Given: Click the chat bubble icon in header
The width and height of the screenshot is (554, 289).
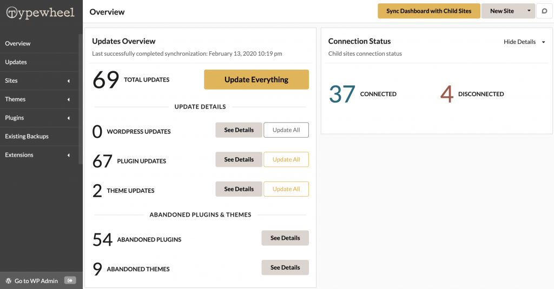Looking at the screenshot, I should [544, 11].
